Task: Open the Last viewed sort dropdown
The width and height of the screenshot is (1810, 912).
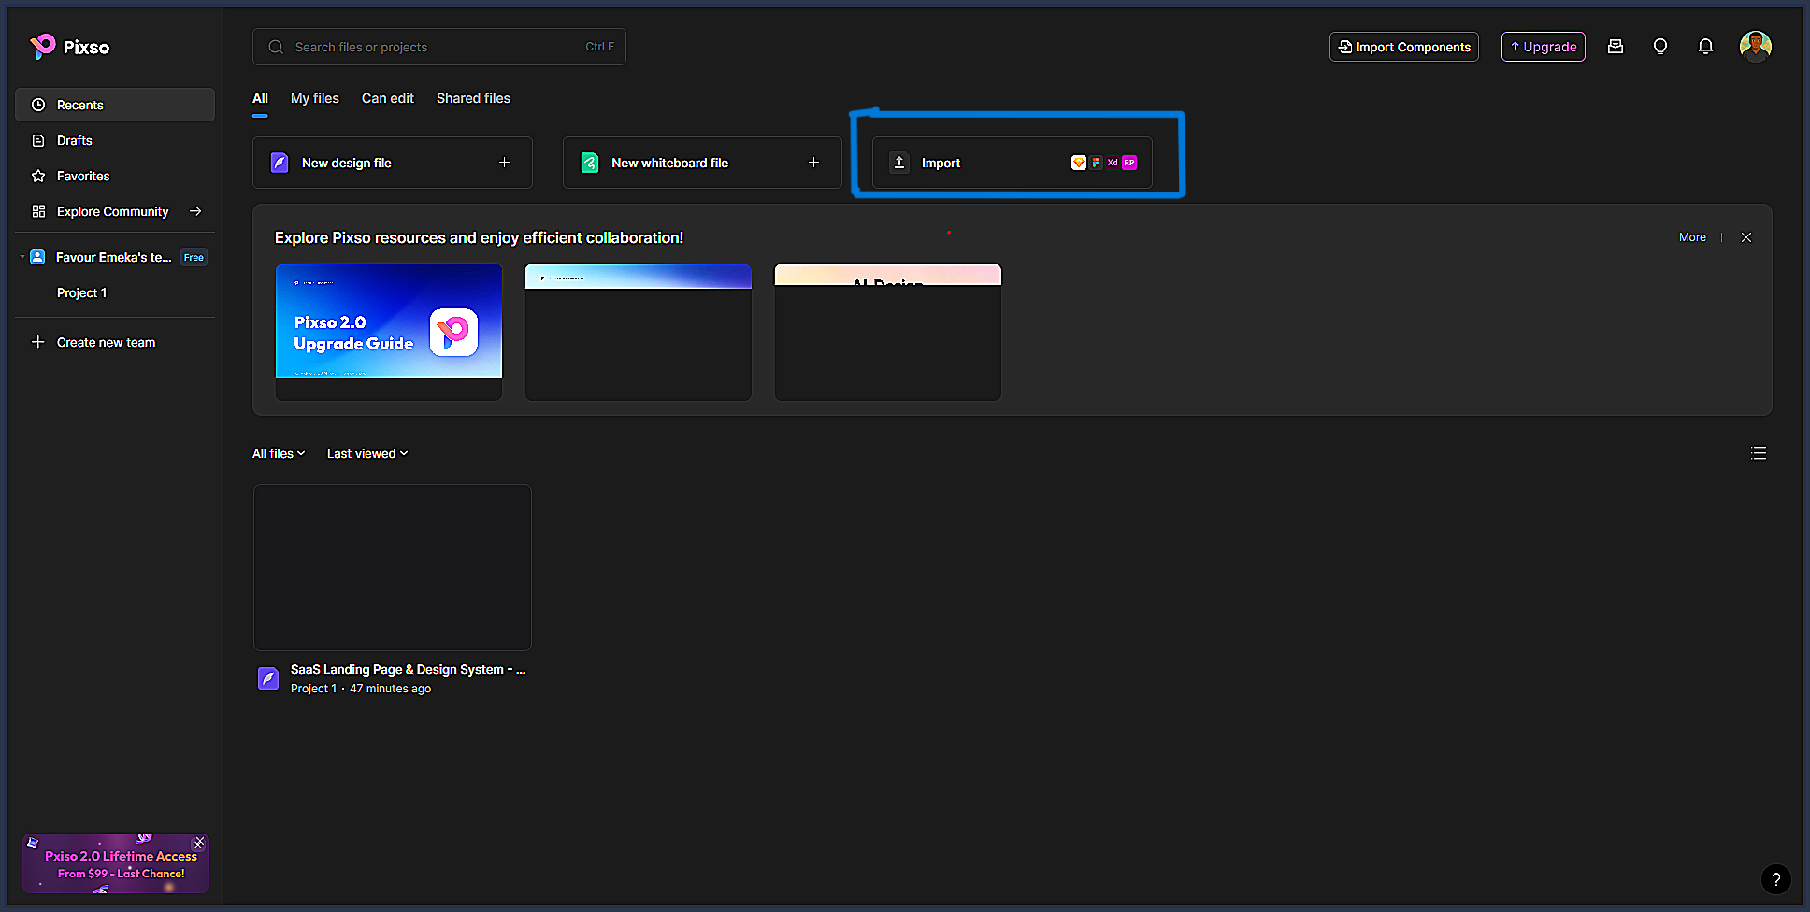Action: coord(367,453)
